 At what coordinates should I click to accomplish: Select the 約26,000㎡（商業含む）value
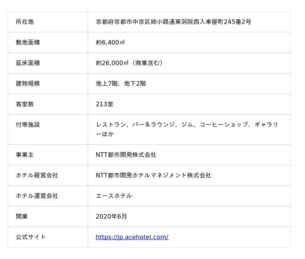click(x=130, y=63)
